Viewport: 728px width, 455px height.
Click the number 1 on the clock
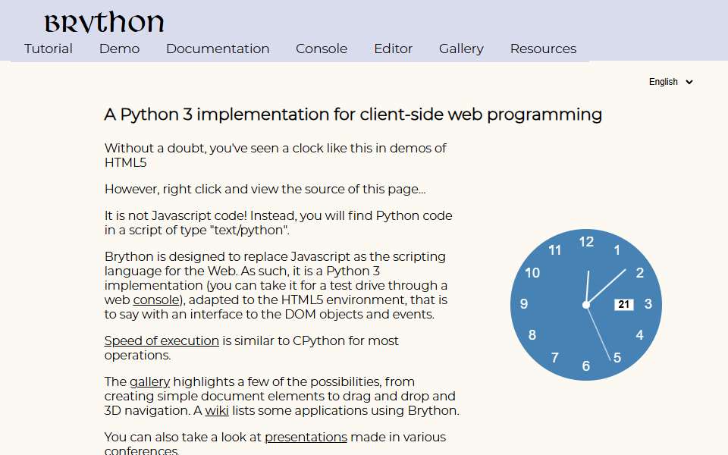(617, 250)
